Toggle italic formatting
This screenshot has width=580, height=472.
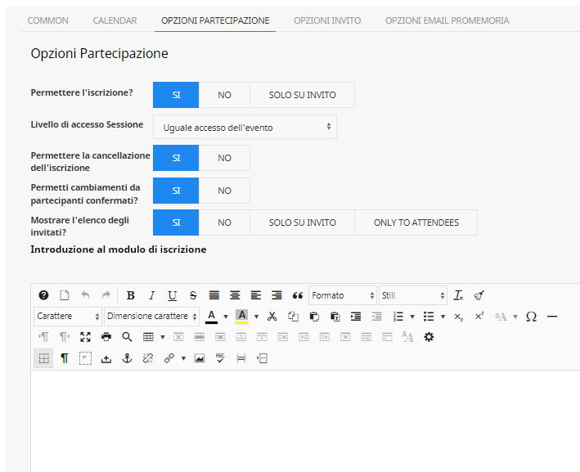click(151, 295)
